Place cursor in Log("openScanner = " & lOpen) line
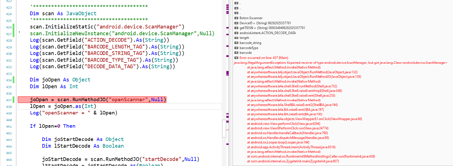 73,113
